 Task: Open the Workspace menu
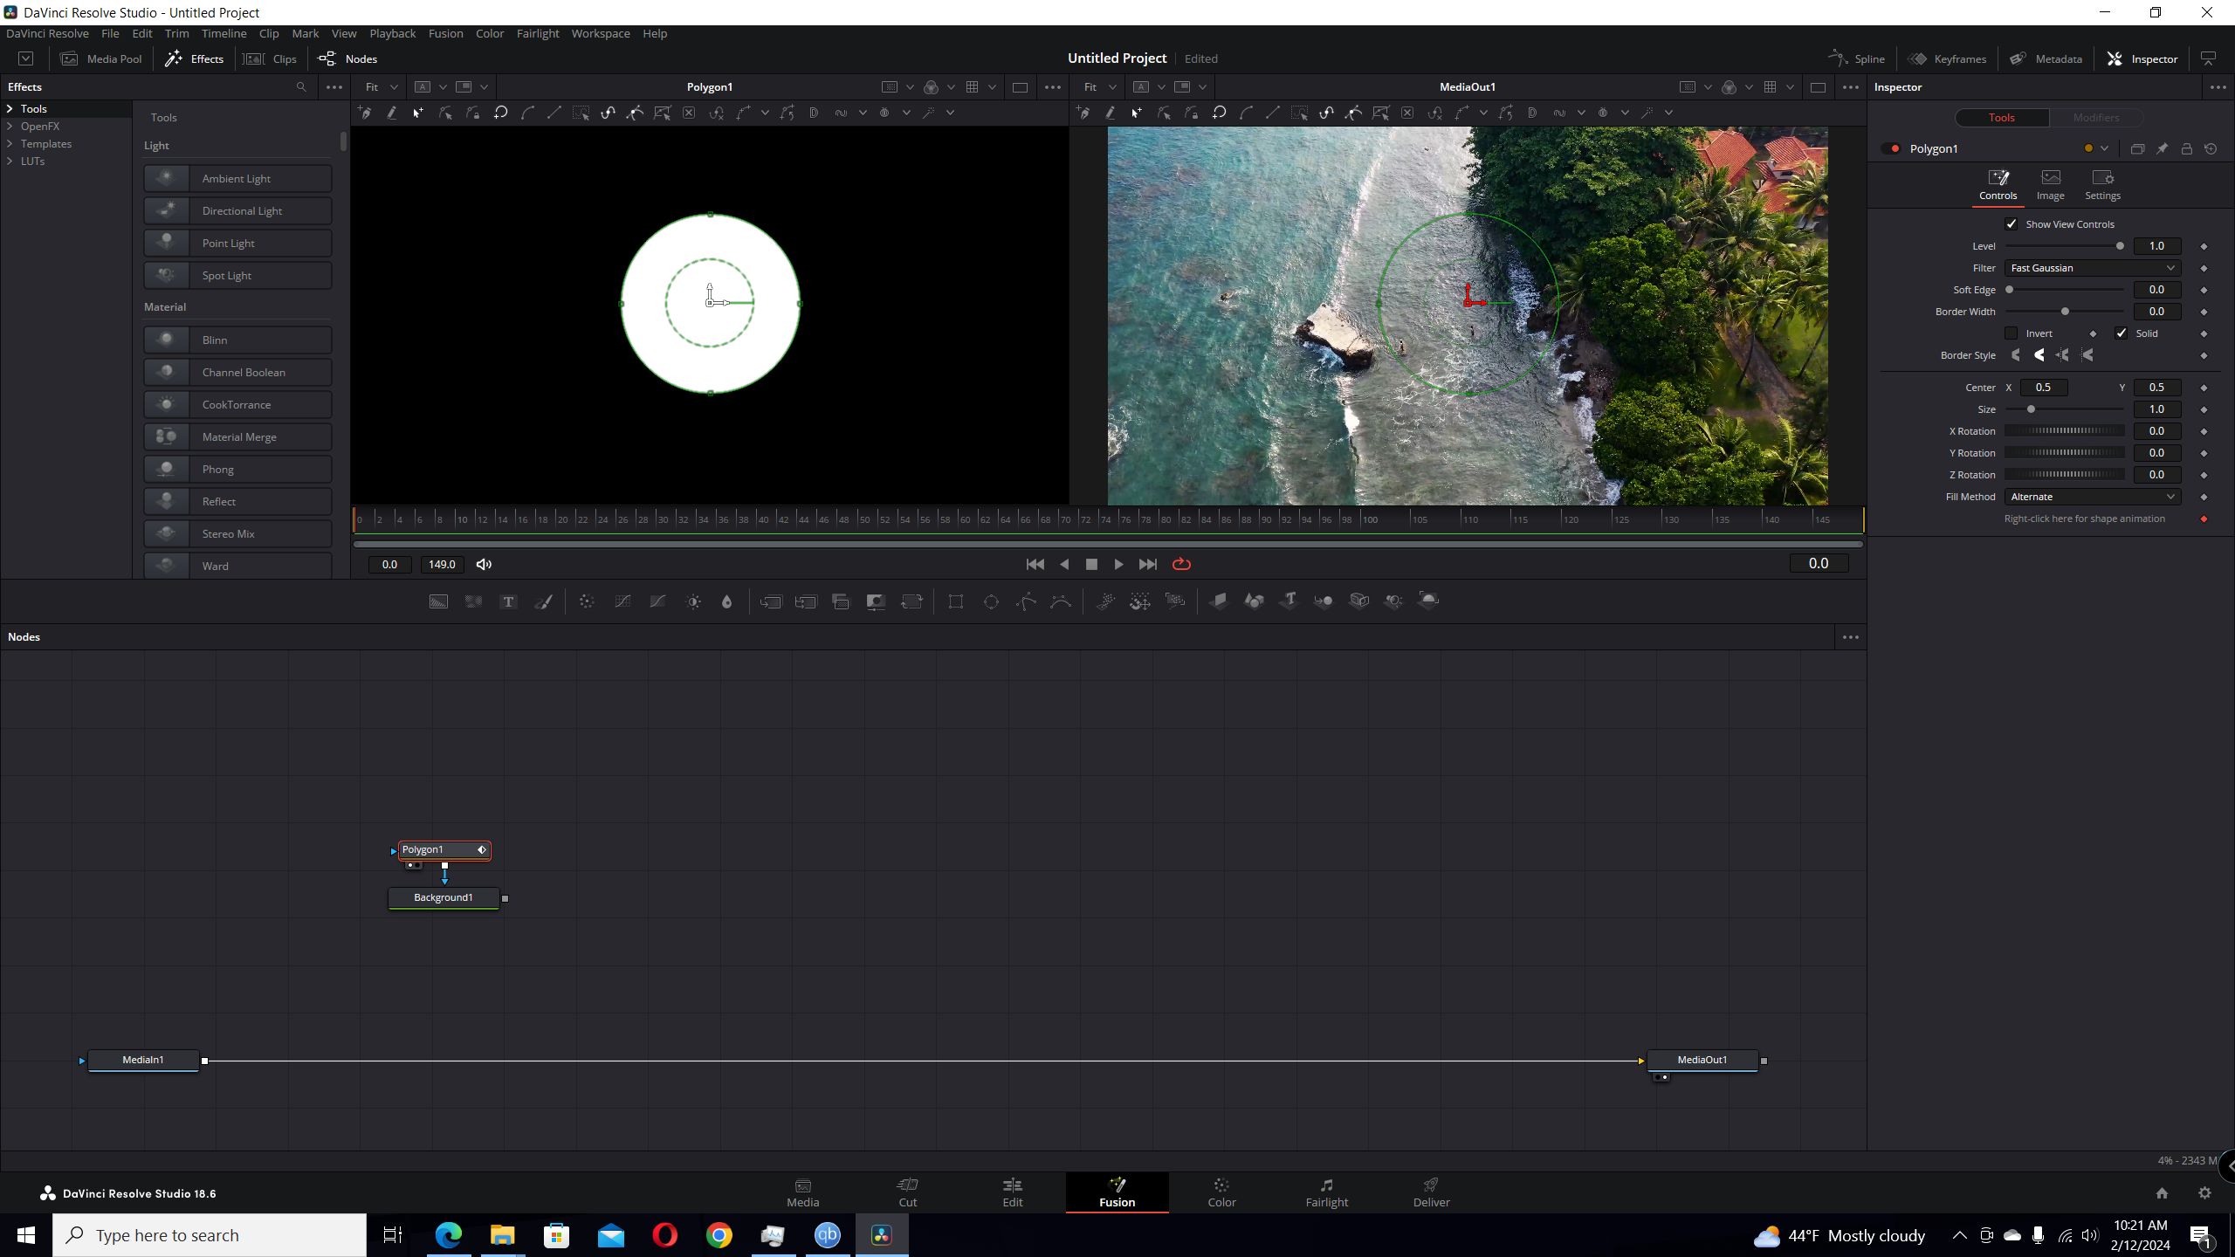pyautogui.click(x=601, y=33)
